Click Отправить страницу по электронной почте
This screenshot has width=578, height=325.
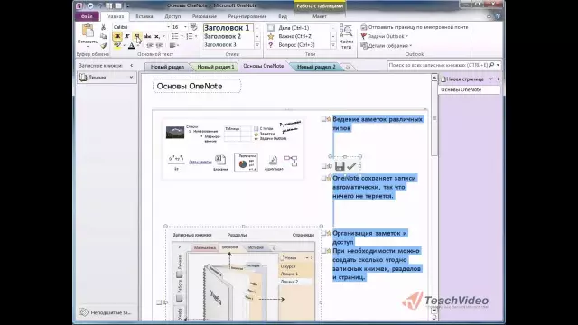(415, 27)
